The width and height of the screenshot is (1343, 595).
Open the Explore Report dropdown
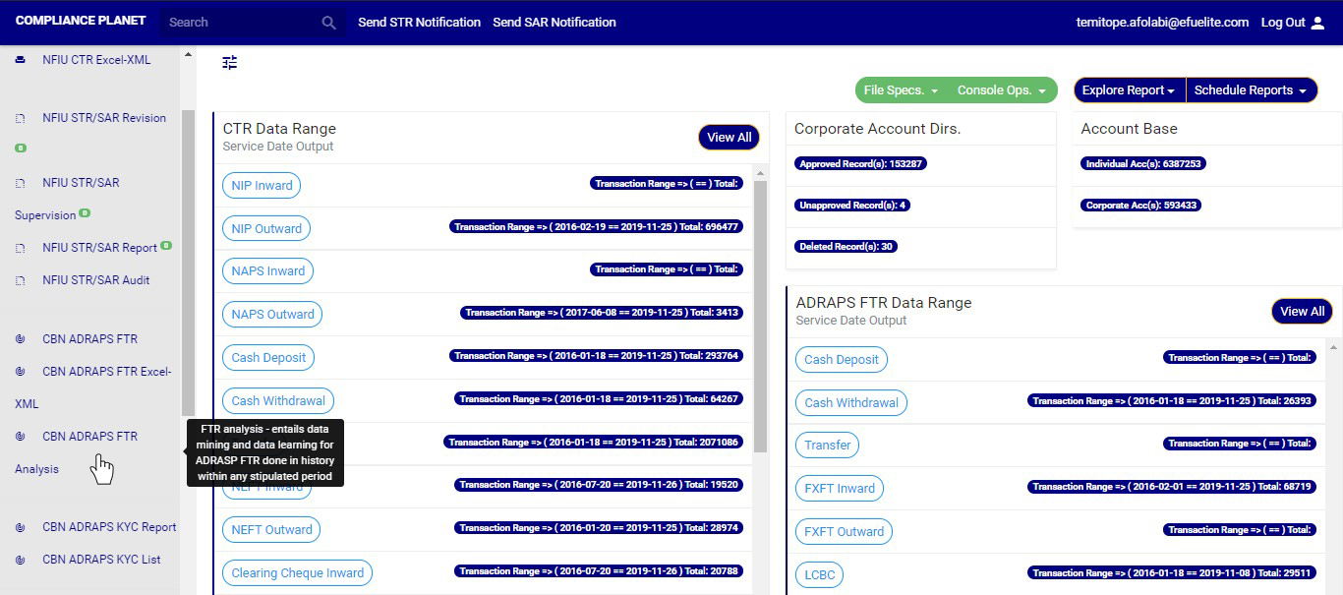point(1129,90)
